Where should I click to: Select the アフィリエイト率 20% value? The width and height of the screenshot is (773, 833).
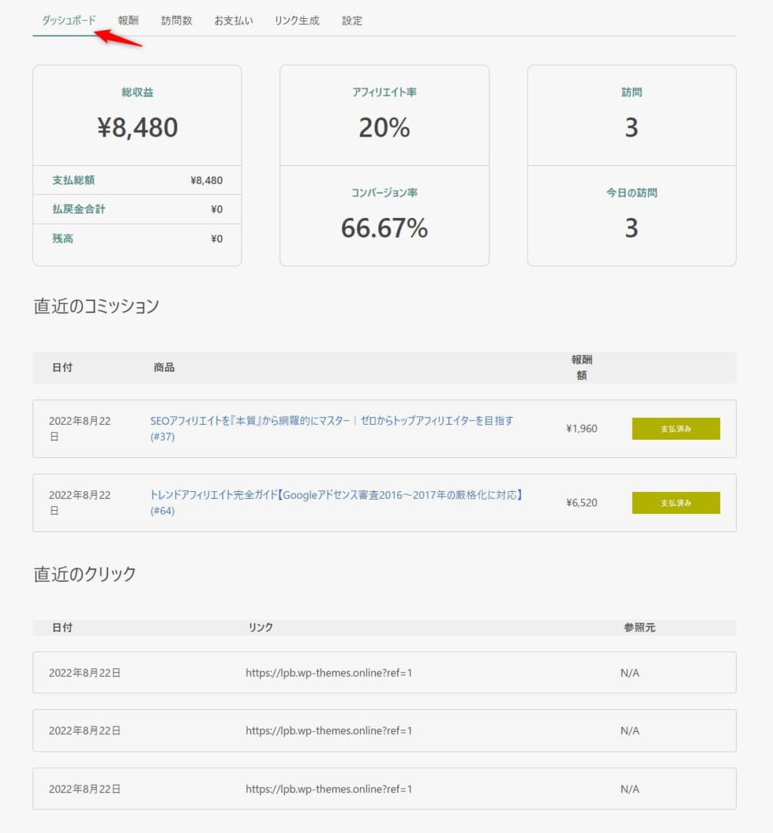[384, 128]
